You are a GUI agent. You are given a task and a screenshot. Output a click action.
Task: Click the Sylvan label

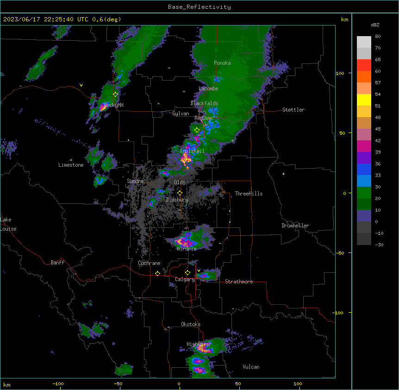tap(181, 113)
